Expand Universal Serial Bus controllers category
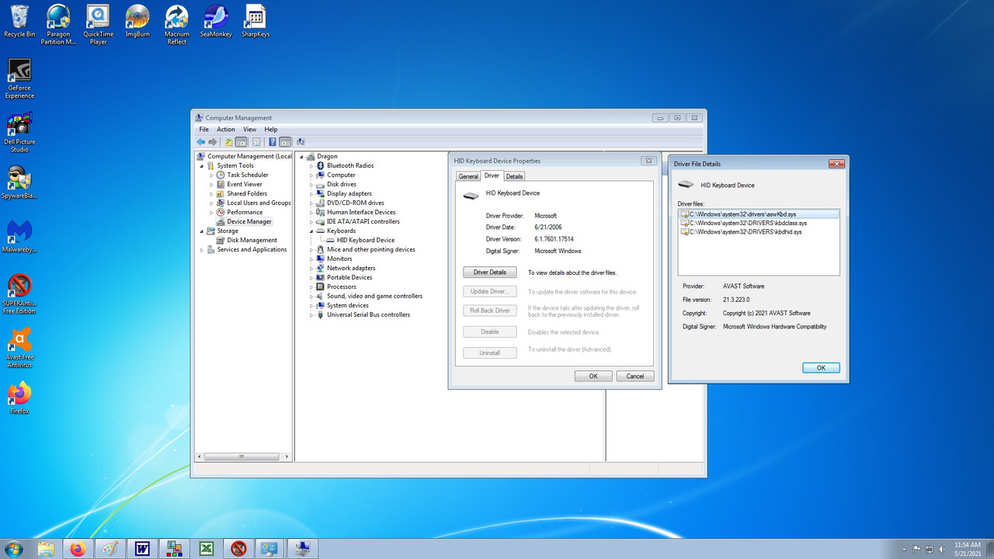Screen dimensions: 994x559 point(311,314)
